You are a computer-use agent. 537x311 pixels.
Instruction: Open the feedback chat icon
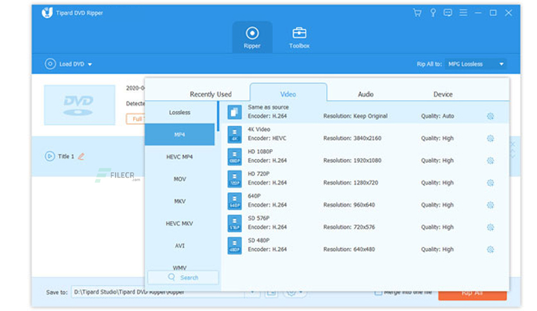coord(448,13)
